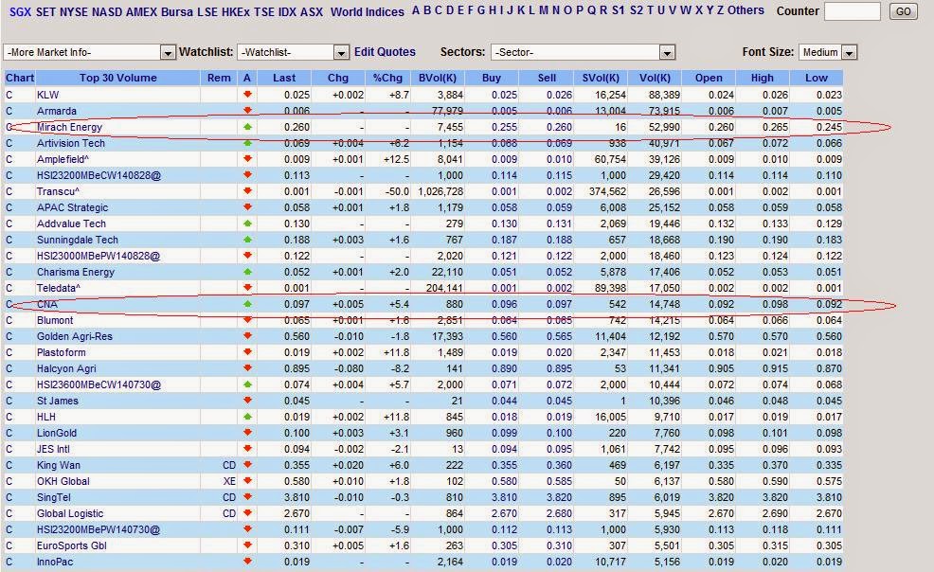Open the APAC Strategic counter link
Image resolution: width=934 pixels, height=572 pixels.
(x=73, y=207)
